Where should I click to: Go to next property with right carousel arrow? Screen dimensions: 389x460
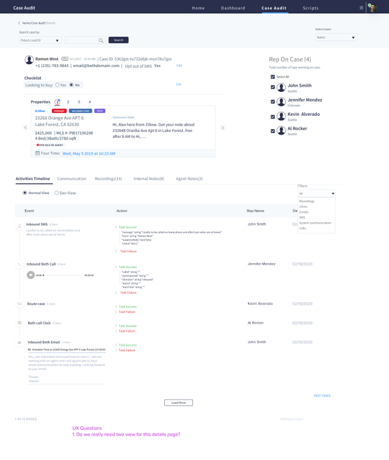[x=223, y=127]
